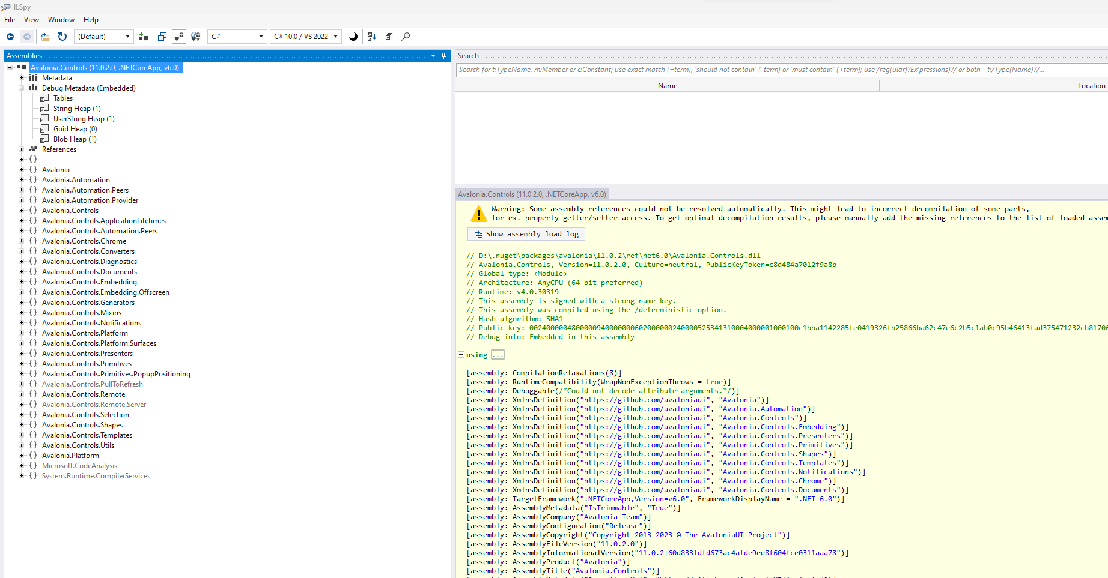This screenshot has width=1108, height=578.
Task: Open the Assemblies panel options arrow
Action: [x=433, y=56]
